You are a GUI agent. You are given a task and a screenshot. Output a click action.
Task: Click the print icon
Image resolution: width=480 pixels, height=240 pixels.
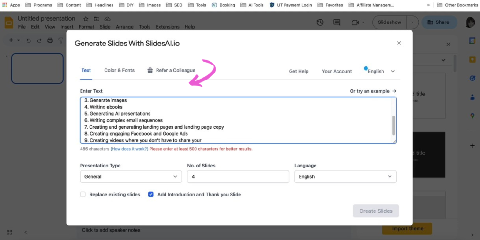pyautogui.click(x=50, y=40)
